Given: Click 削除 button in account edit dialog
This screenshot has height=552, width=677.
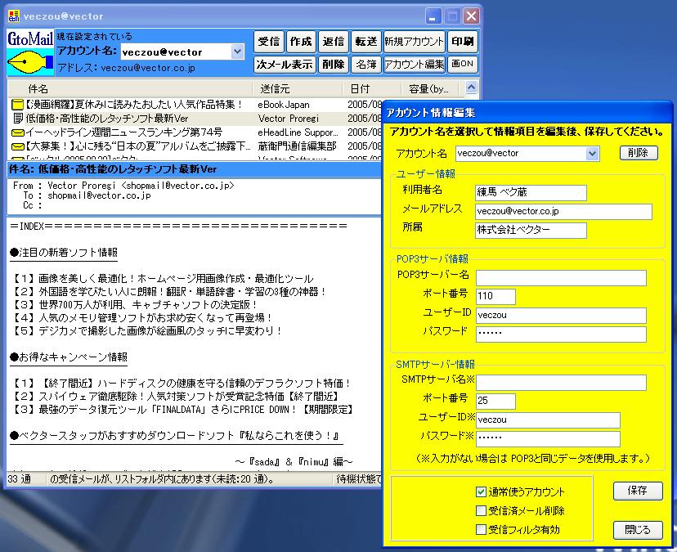Looking at the screenshot, I should (x=638, y=153).
